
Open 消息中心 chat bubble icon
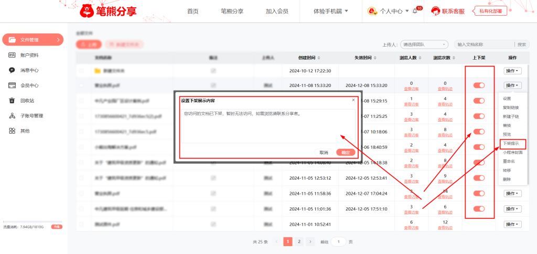pyautogui.click(x=12, y=70)
